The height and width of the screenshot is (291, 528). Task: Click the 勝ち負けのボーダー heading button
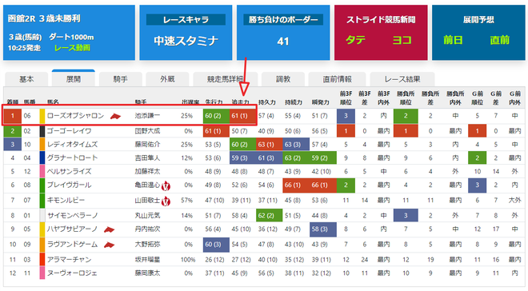click(283, 19)
